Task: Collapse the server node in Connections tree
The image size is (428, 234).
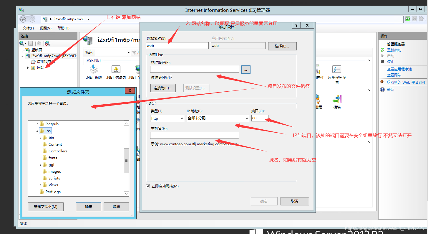Action: tap(23, 56)
